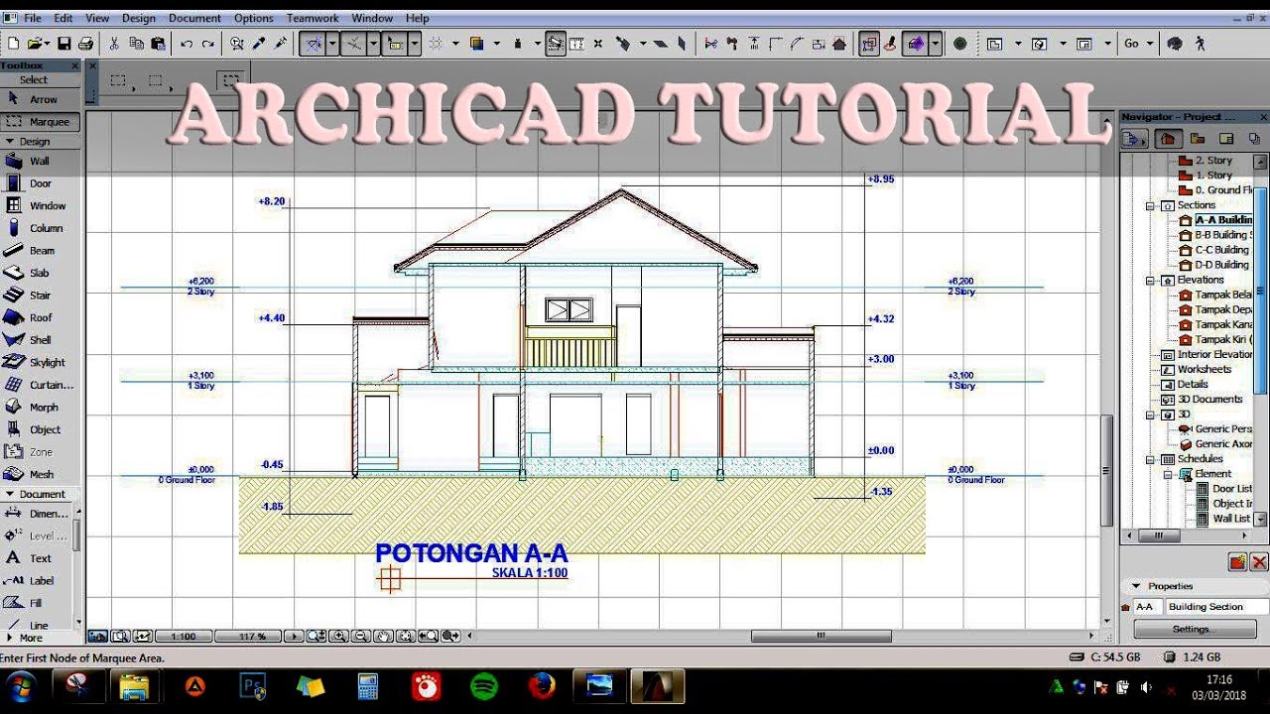
Task: Open Spotify from the Windows taskbar
Action: (483, 685)
